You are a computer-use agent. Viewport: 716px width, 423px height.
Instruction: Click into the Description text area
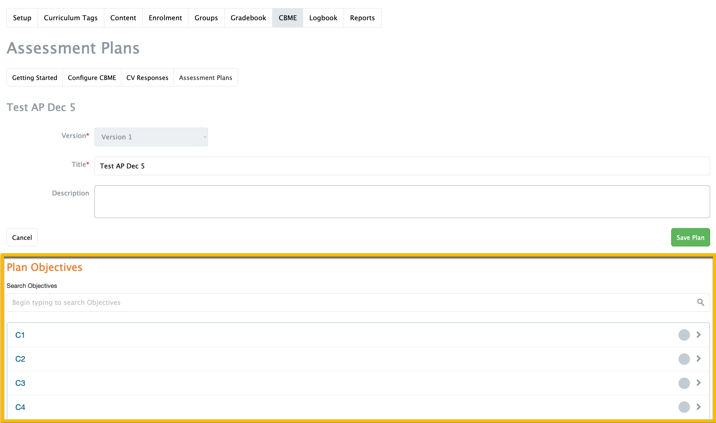tap(402, 202)
